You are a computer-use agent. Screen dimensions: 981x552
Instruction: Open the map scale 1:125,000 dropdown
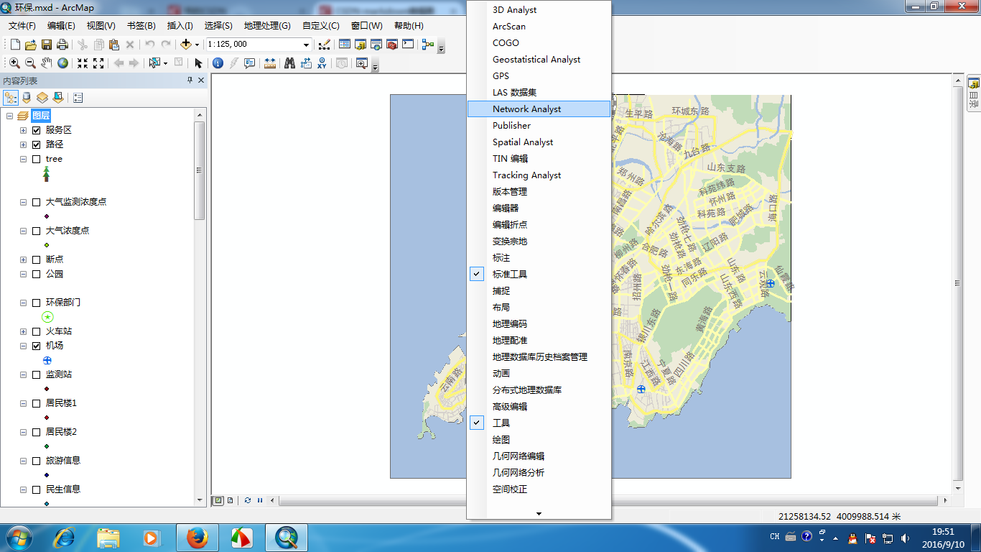(306, 45)
